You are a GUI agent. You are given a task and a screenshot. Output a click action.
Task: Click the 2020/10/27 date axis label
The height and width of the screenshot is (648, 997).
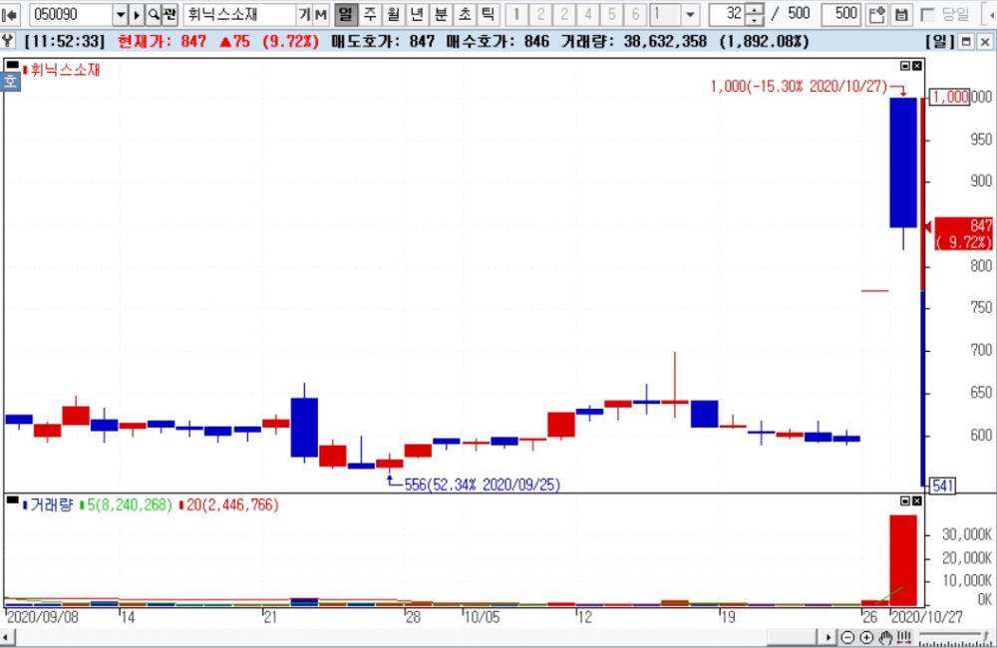tap(927, 617)
